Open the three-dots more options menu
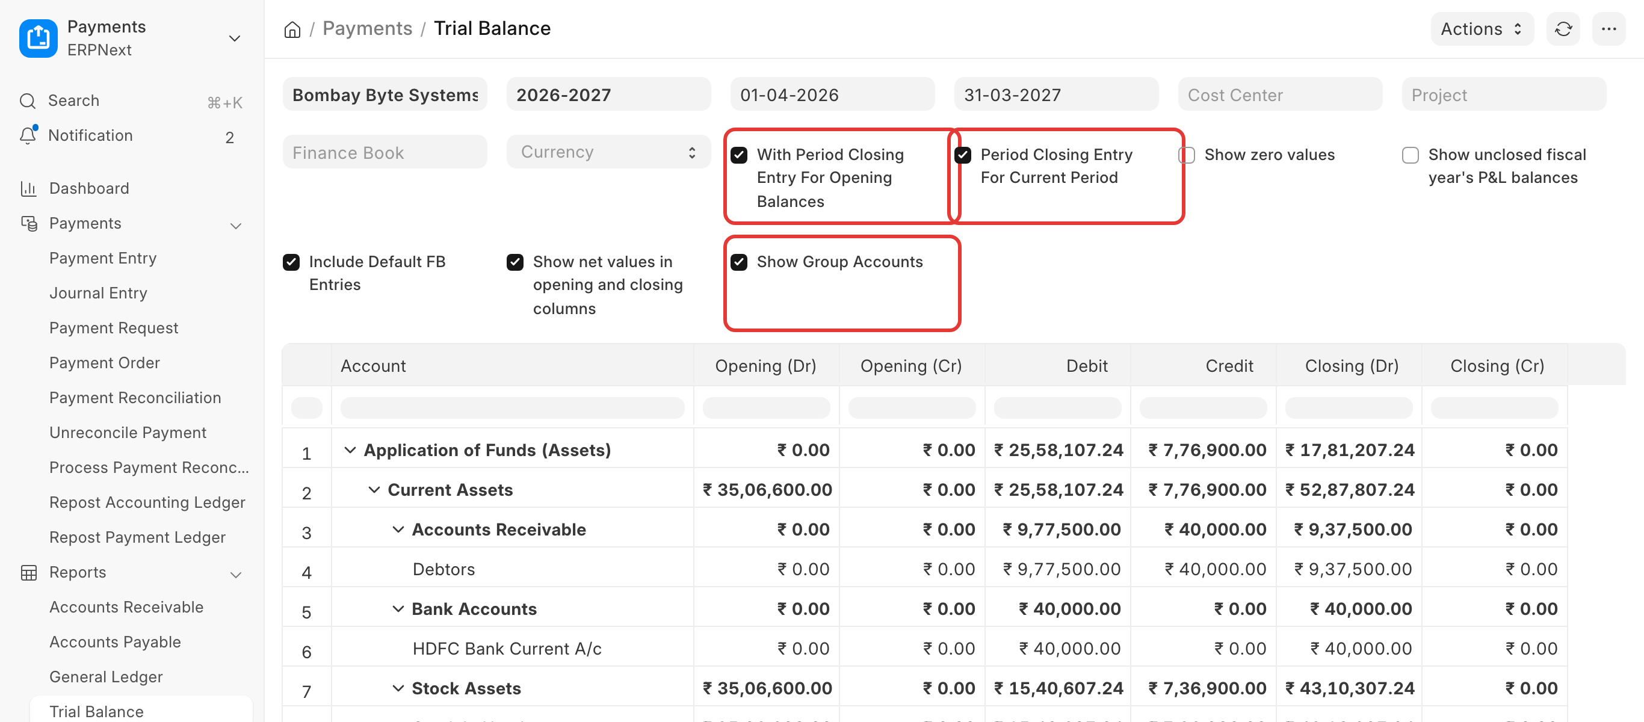The image size is (1644, 722). coord(1608,29)
